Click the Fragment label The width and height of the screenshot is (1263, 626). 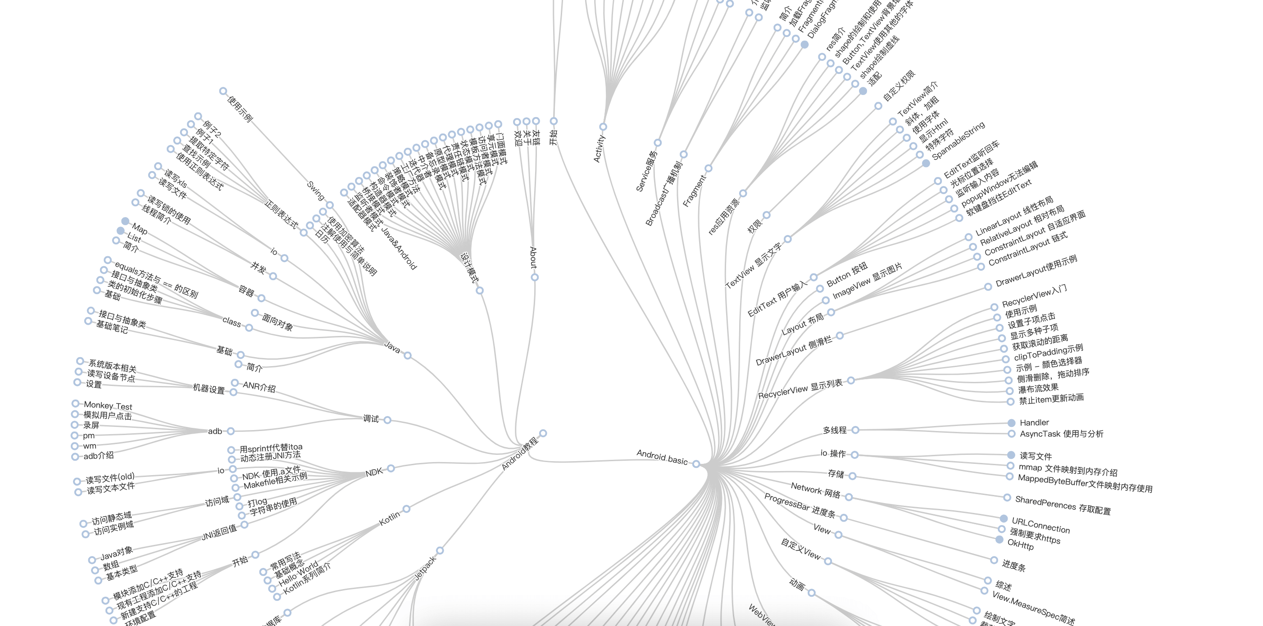(x=694, y=191)
